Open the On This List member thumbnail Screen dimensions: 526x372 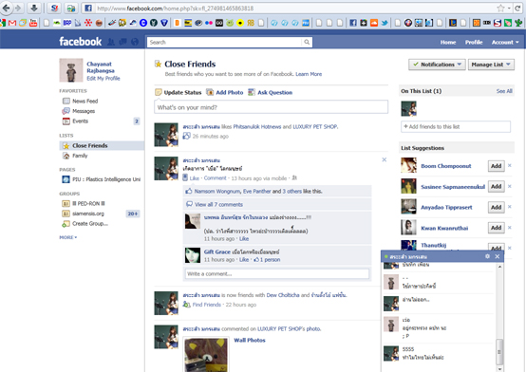click(408, 109)
